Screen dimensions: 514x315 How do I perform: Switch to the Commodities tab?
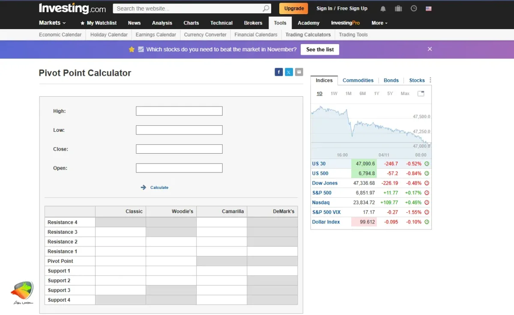pyautogui.click(x=358, y=80)
